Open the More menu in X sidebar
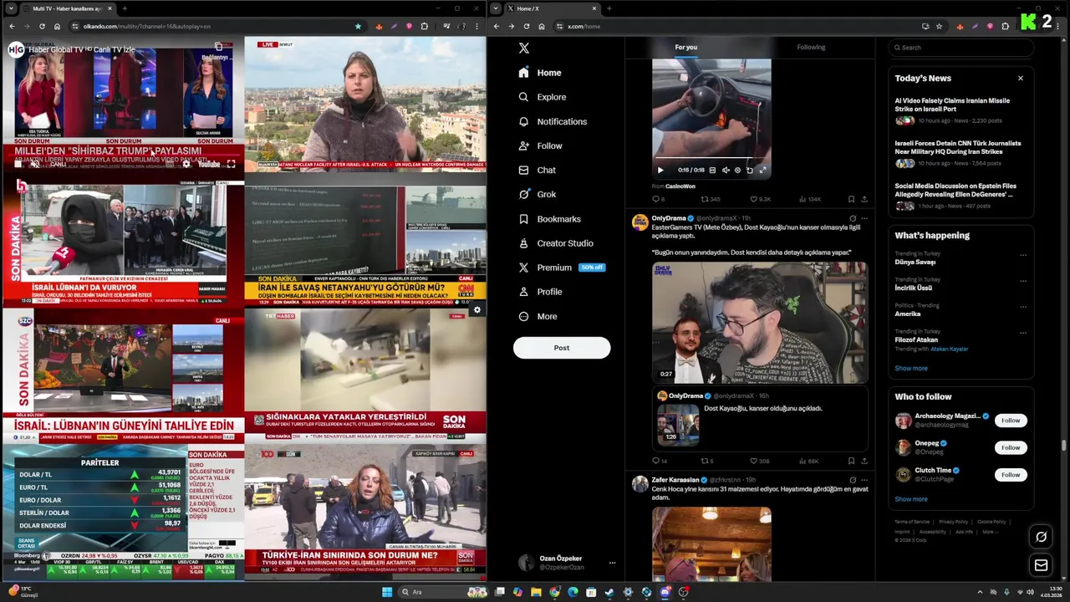Image resolution: width=1070 pixels, height=602 pixels. (538, 316)
